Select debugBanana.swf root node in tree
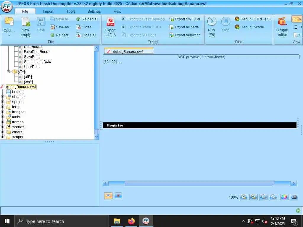This screenshot has height=227, width=303. [x=21, y=87]
